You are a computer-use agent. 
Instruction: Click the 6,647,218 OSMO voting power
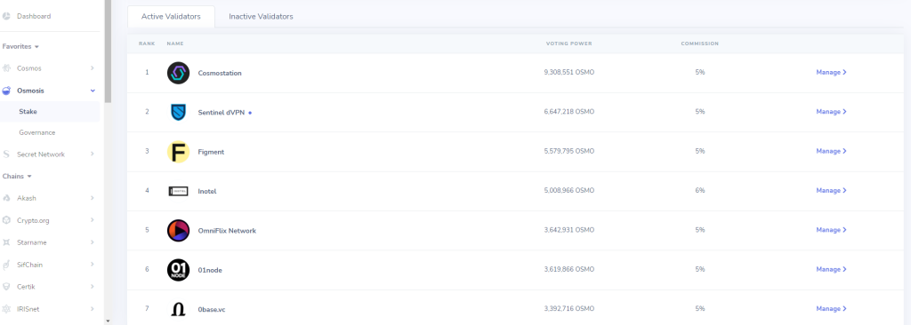click(568, 111)
